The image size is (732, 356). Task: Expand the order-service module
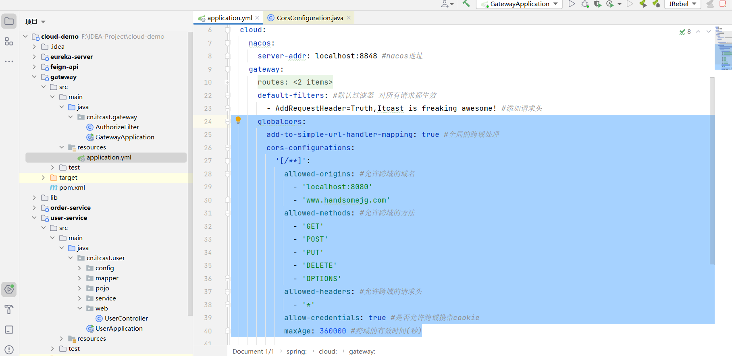34,207
